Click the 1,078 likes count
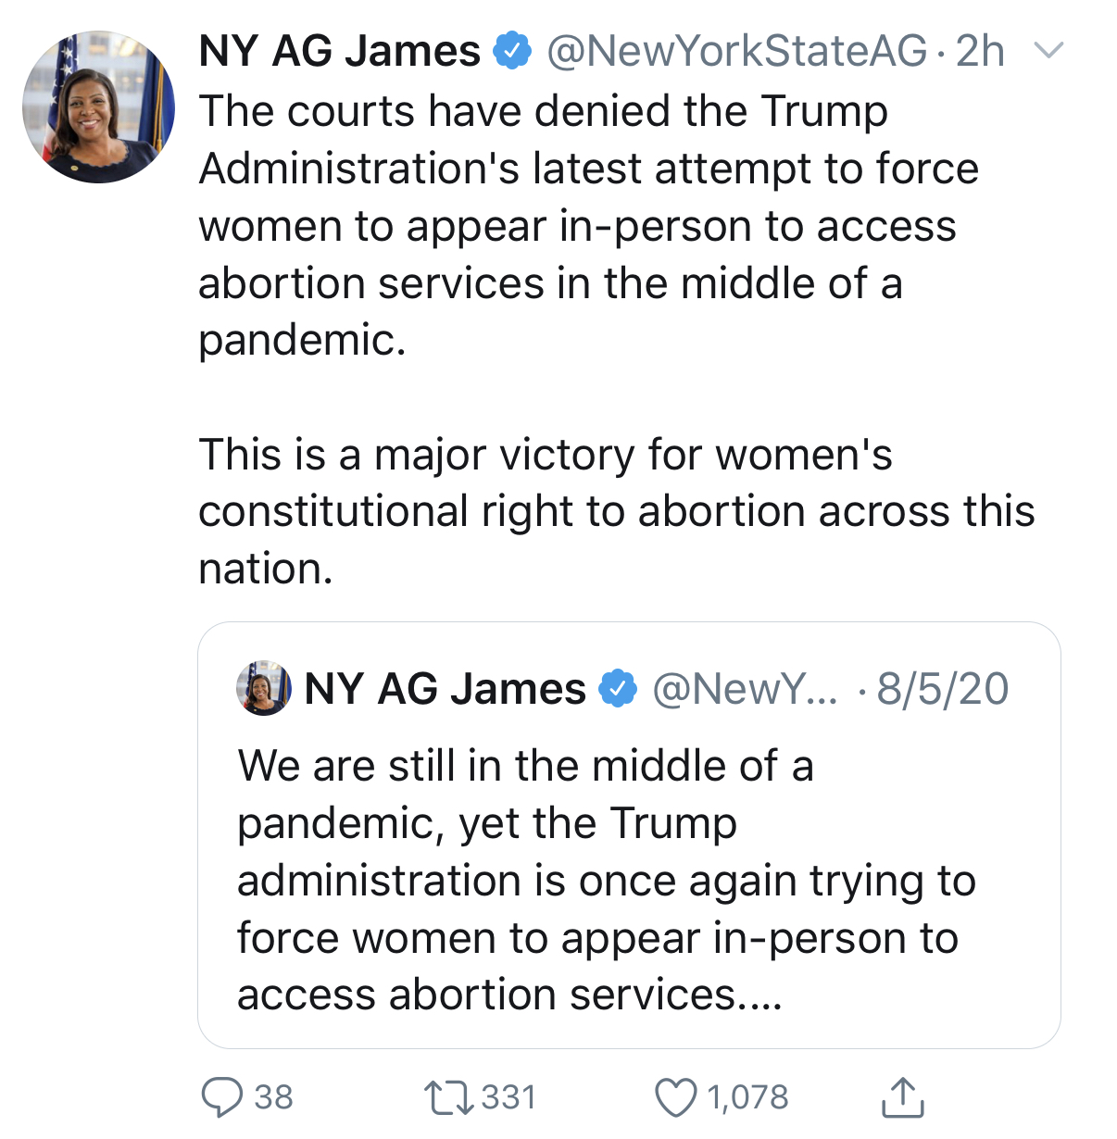The width and height of the screenshot is (1117, 1139). (x=747, y=1097)
